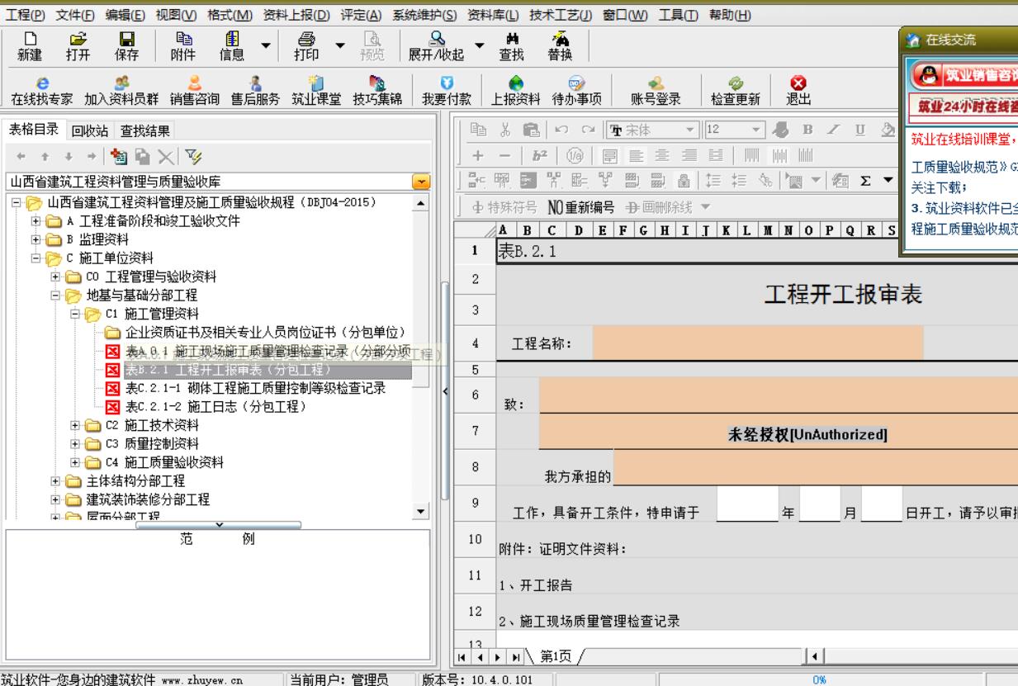This screenshot has width=1018, height=686.
Task: Click the 账号登录 account login icon
Action: click(x=656, y=91)
